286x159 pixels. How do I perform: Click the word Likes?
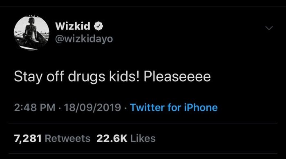143,139
